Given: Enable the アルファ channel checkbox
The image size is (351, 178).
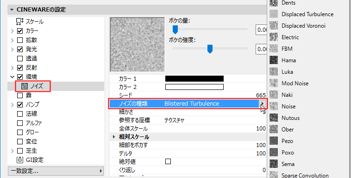Looking at the screenshot, I should (x=20, y=123).
